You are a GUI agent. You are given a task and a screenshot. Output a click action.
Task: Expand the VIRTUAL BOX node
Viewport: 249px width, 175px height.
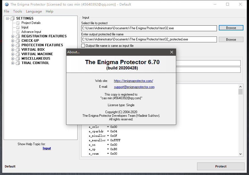(13, 50)
